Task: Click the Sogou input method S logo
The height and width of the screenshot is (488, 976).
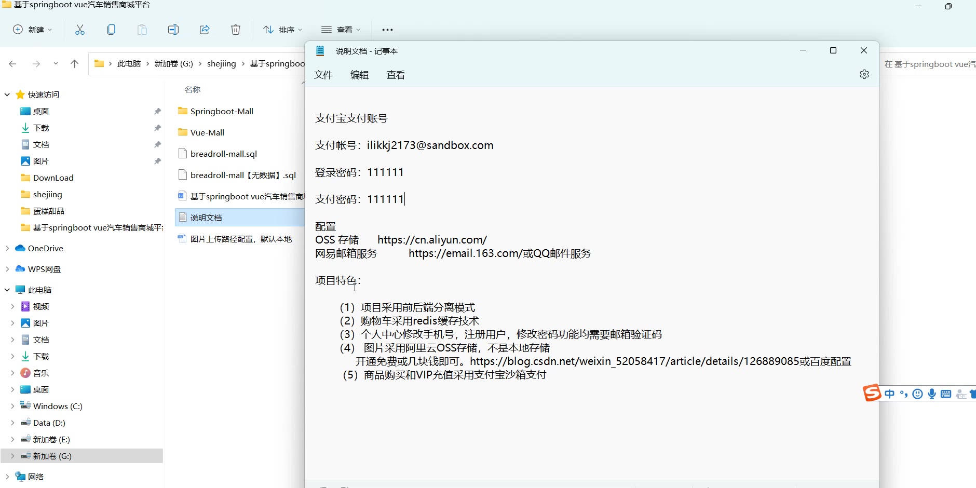Action: pos(872,393)
